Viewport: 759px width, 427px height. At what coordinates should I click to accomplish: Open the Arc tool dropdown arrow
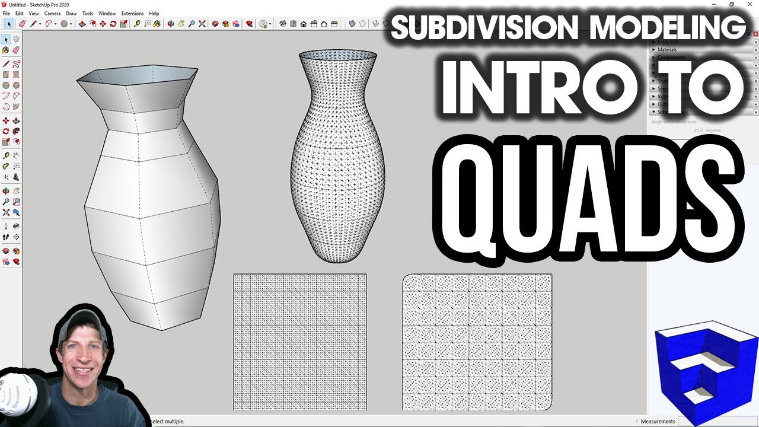coord(55,24)
